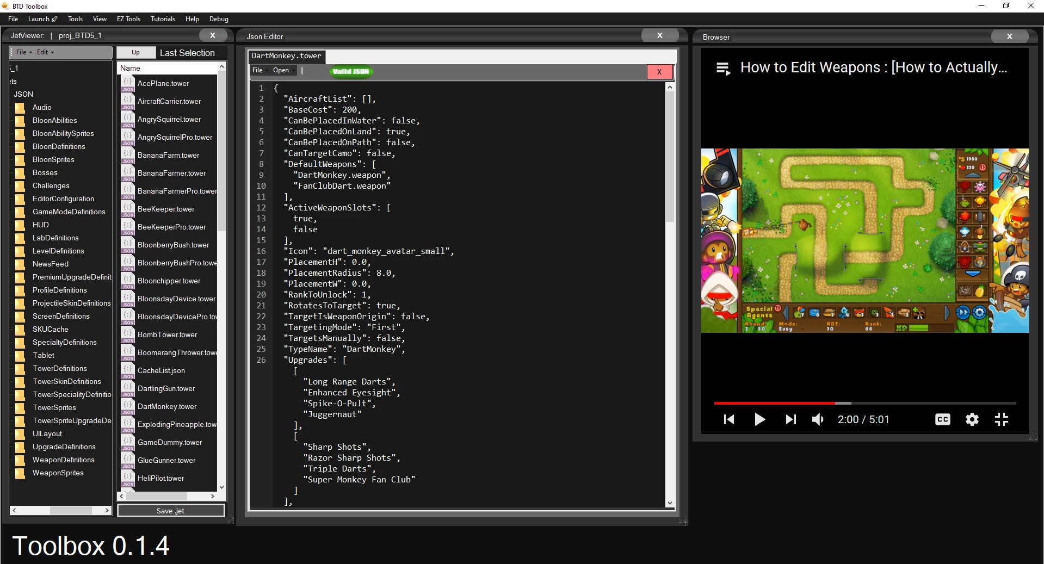This screenshot has width=1044, height=564.
Task: Select the BananaFarm.tower file icon
Action: (x=128, y=155)
